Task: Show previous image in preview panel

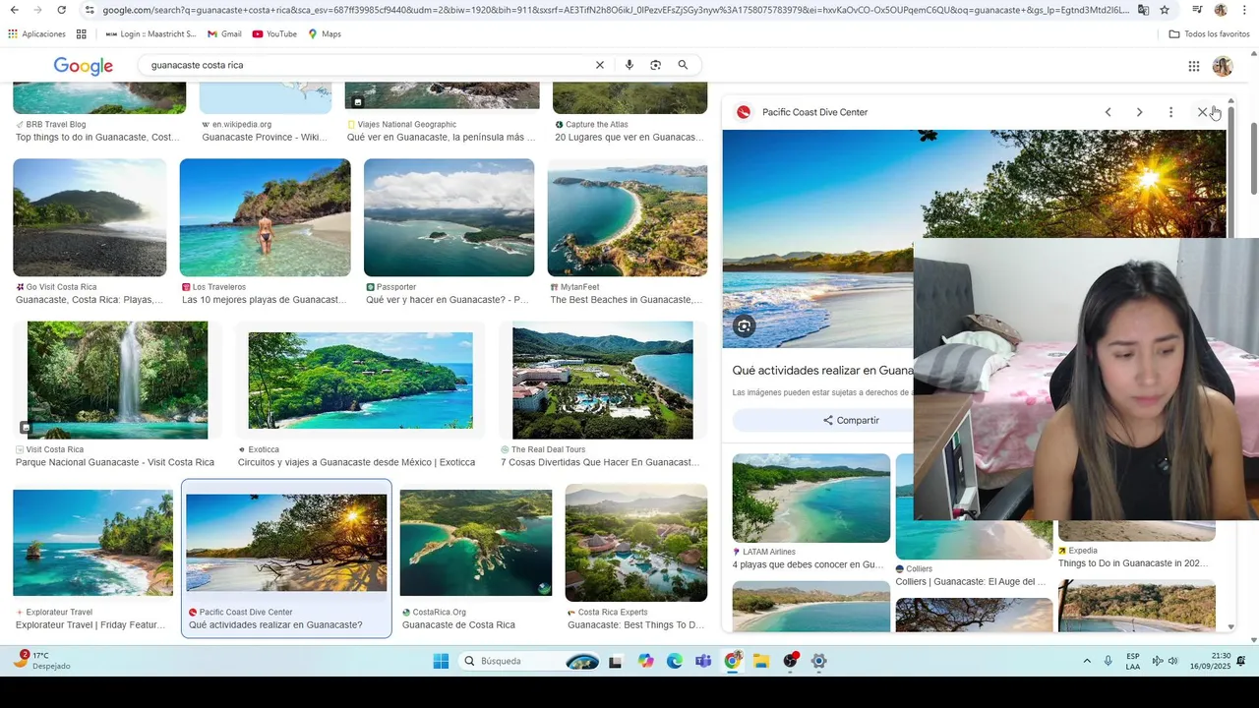Action: click(1108, 112)
